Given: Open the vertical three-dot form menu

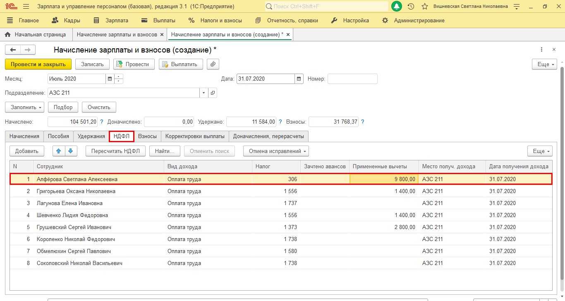Looking at the screenshot, I should (541, 50).
